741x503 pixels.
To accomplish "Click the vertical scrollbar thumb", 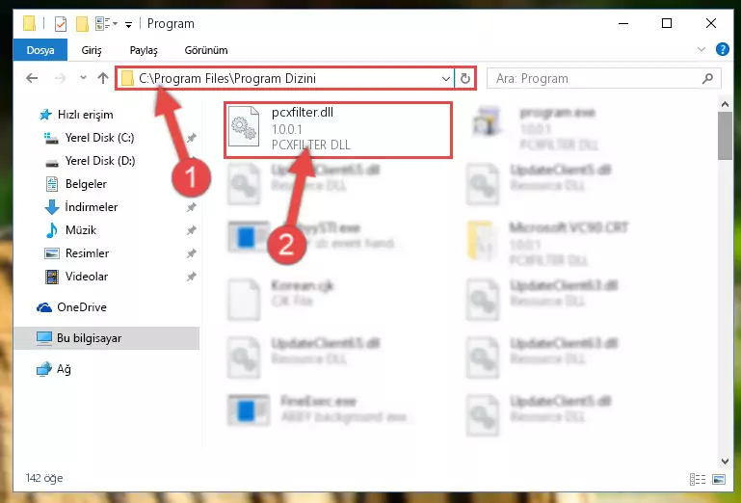I will (725, 136).
